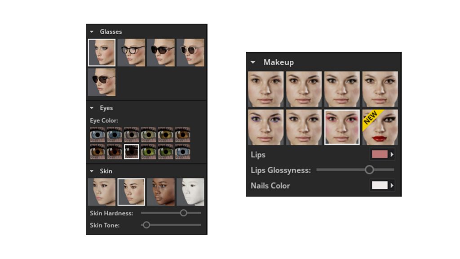Image resolution: width=460 pixels, height=259 pixels.
Task: Click the Glasses section title
Action: 111,32
